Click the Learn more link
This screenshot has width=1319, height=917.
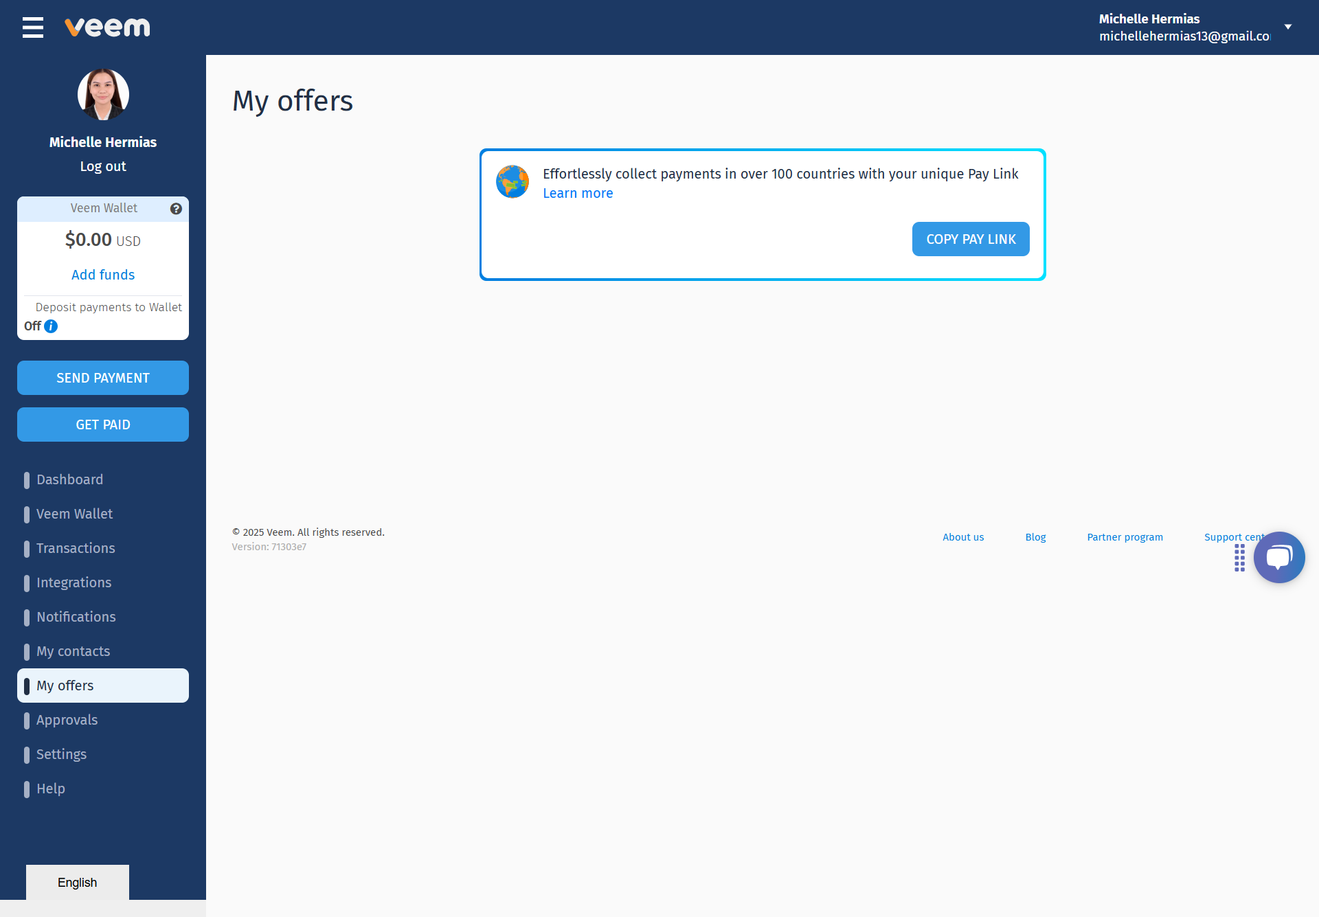click(578, 193)
